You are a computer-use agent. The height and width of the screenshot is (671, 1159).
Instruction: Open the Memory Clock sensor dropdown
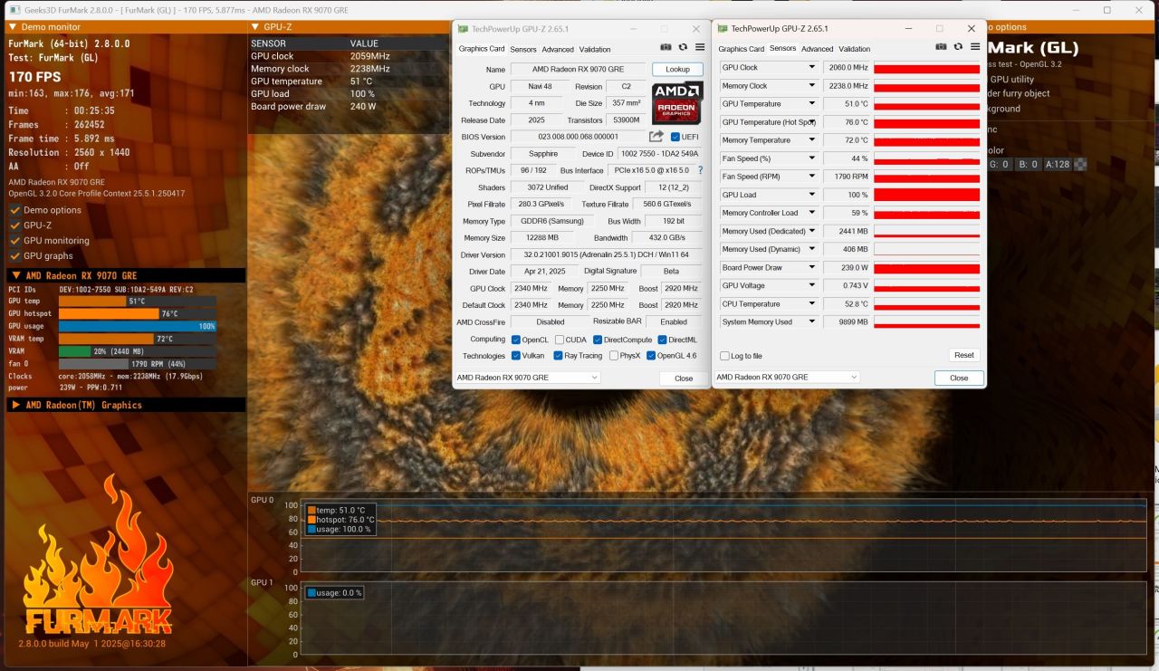pyautogui.click(x=812, y=86)
